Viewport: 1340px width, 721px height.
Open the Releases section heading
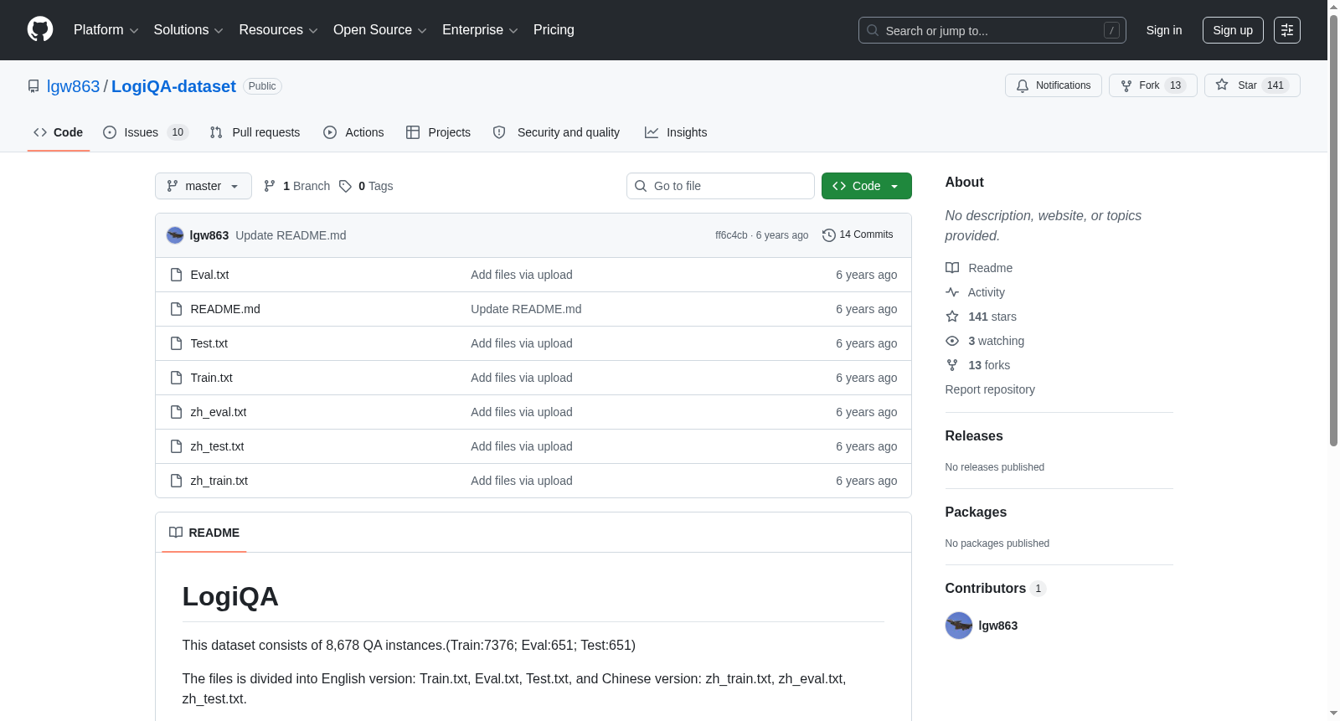[974, 436]
